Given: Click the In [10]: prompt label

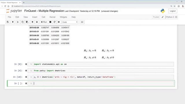Looking at the screenshot, I should point(18,77).
